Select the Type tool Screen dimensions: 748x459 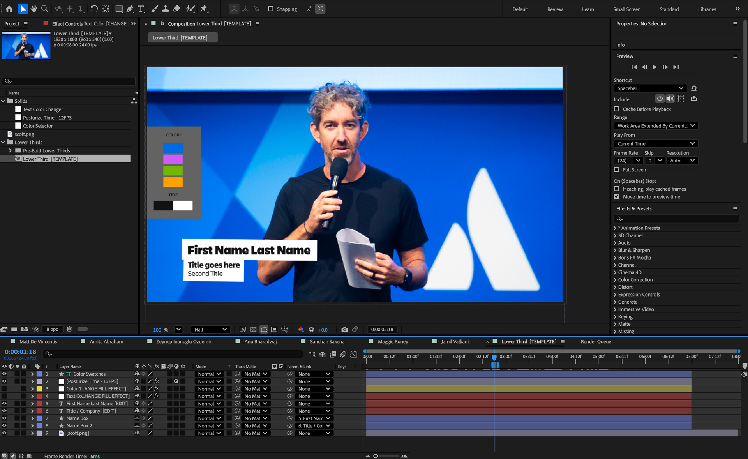pos(141,9)
